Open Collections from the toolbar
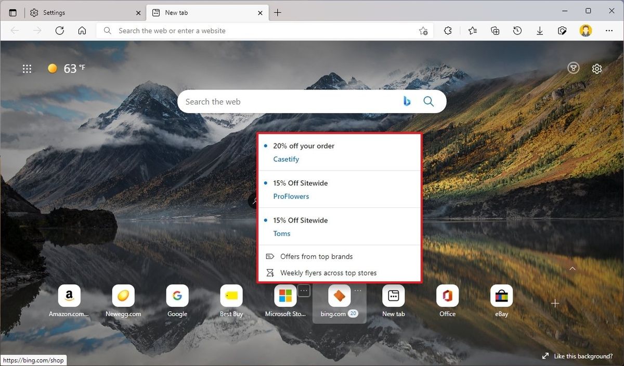624x366 pixels. pyautogui.click(x=495, y=31)
